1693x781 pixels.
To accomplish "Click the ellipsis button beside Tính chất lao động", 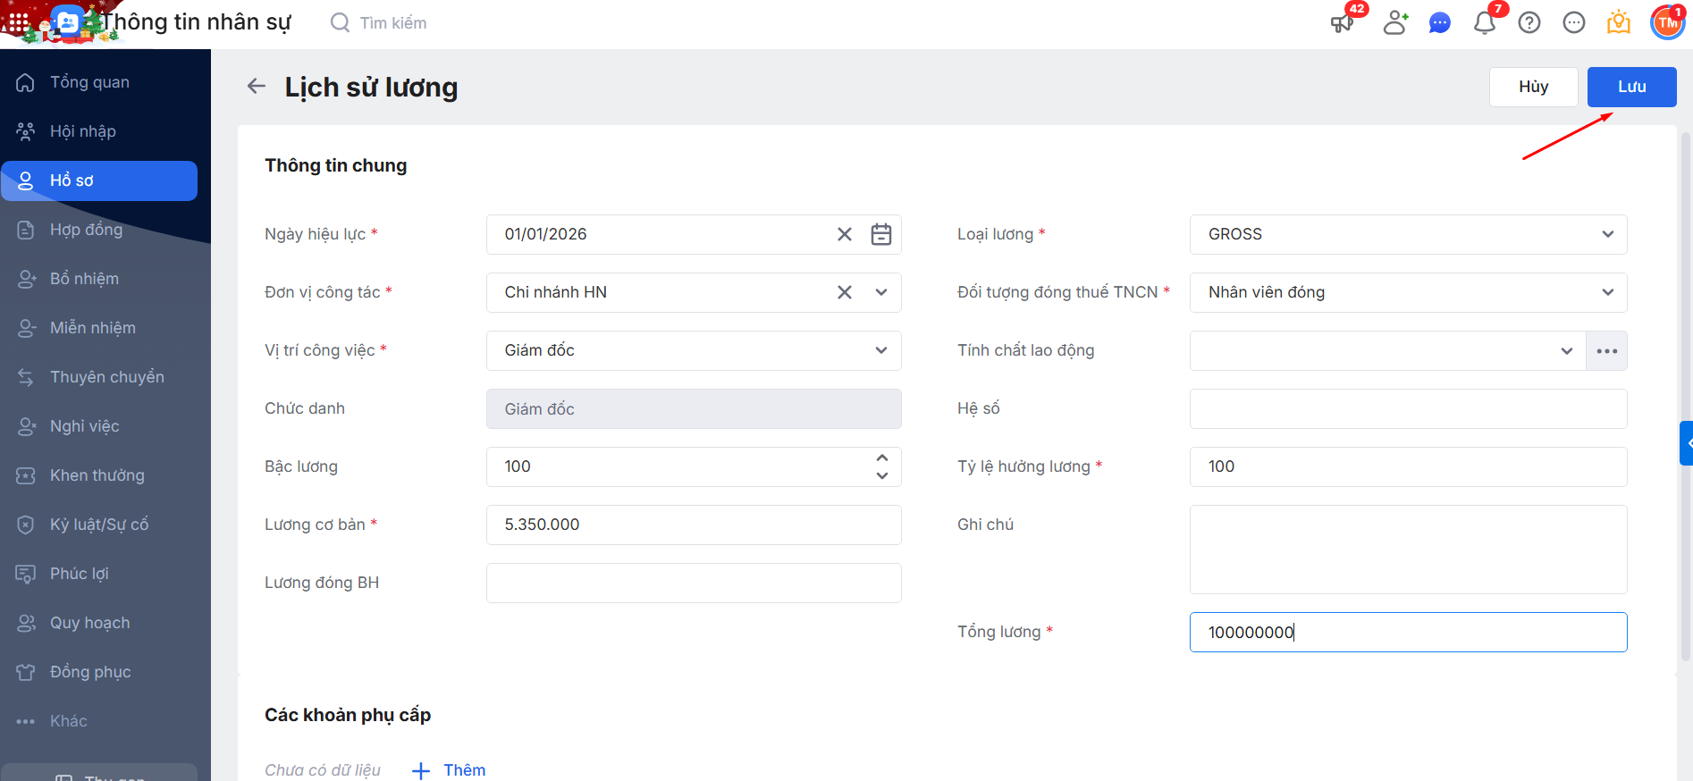I will click(1606, 350).
